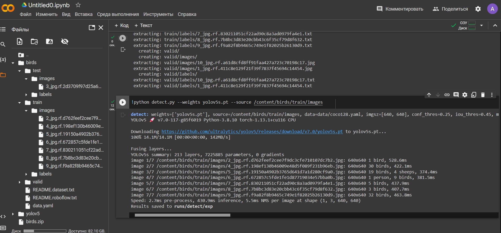Open the Среда выполнения menu

pos(118,14)
